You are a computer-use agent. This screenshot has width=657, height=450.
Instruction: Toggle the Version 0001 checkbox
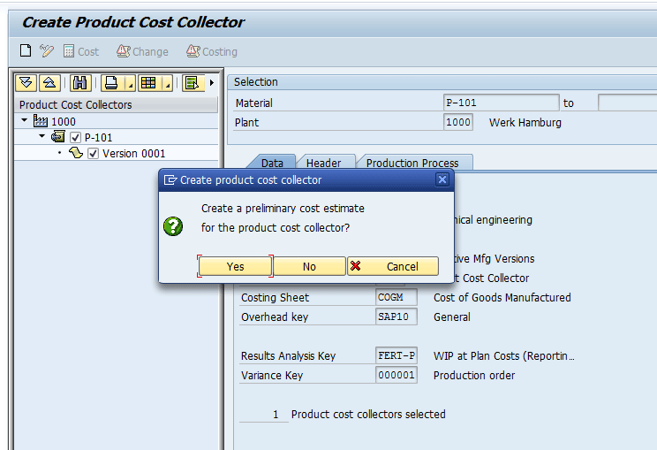(x=93, y=154)
